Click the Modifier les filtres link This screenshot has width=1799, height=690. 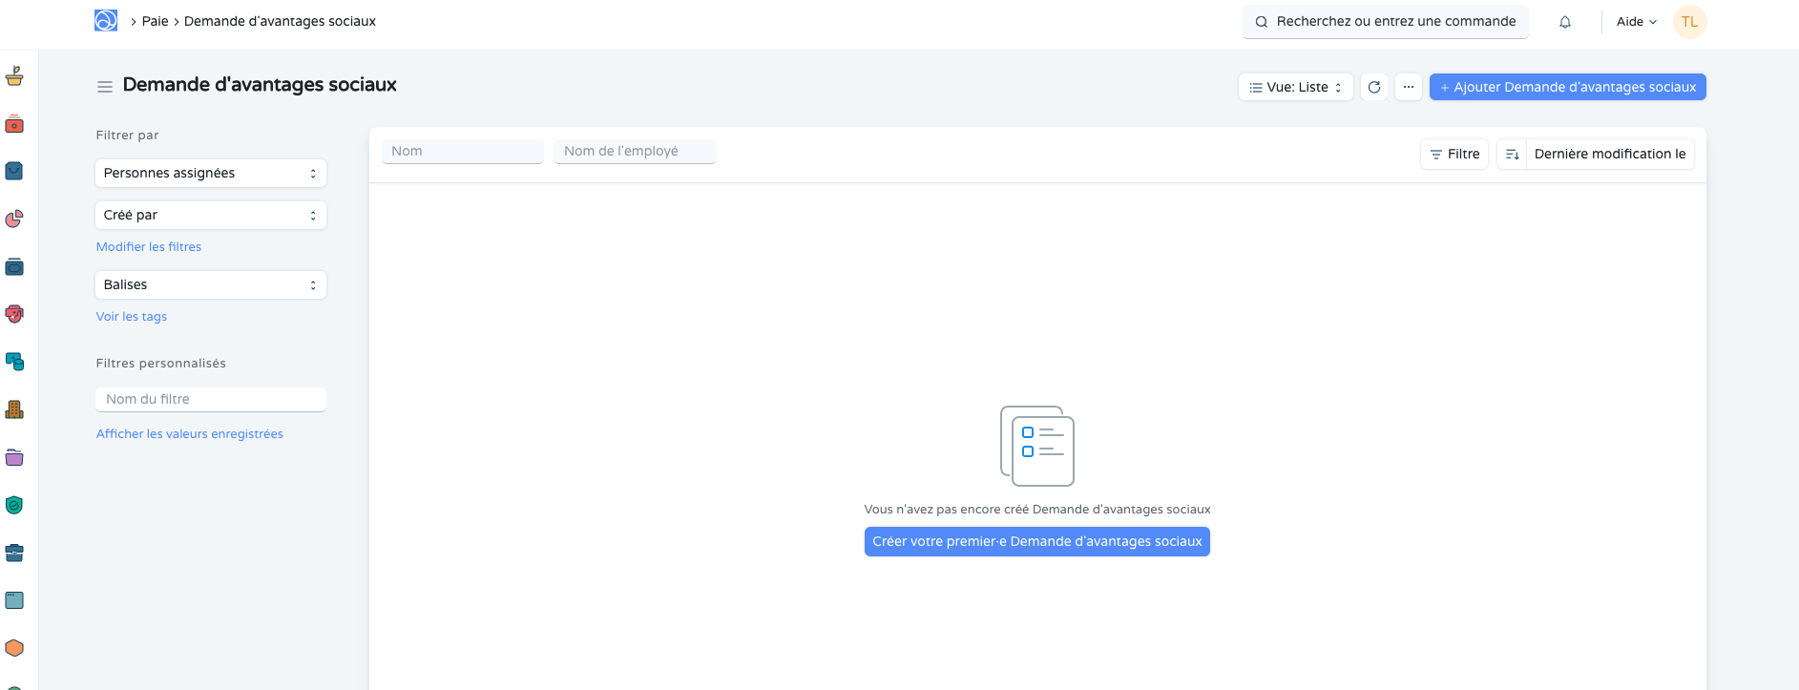pyautogui.click(x=149, y=246)
